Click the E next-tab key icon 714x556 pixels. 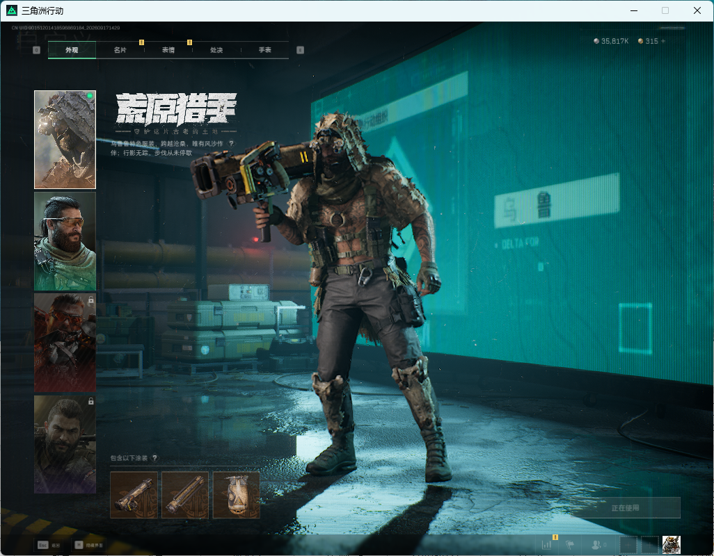click(x=300, y=50)
